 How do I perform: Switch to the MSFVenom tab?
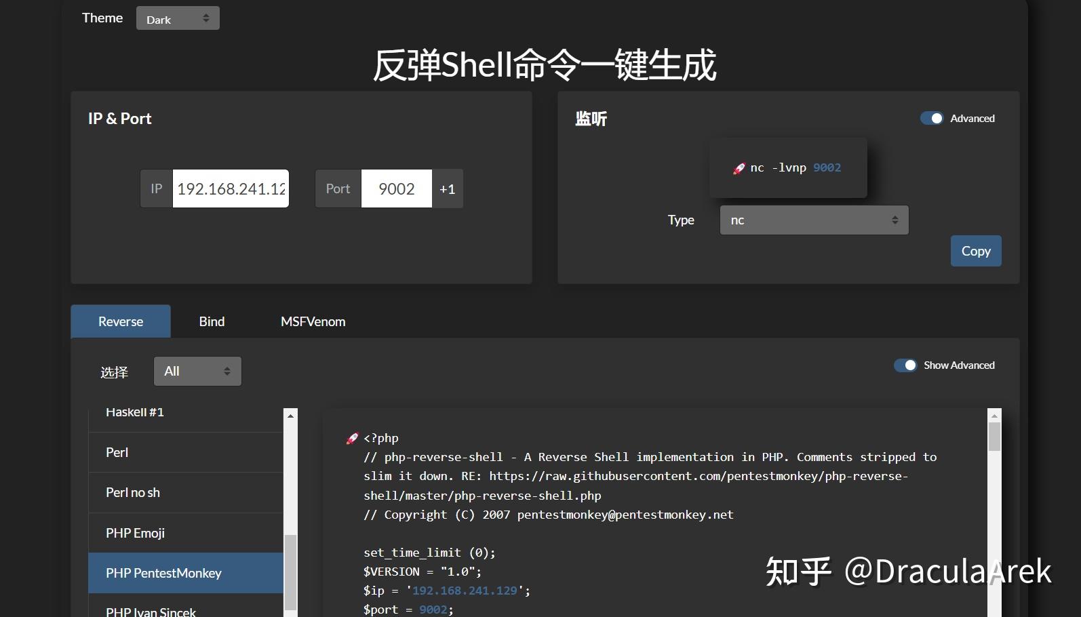pos(313,321)
